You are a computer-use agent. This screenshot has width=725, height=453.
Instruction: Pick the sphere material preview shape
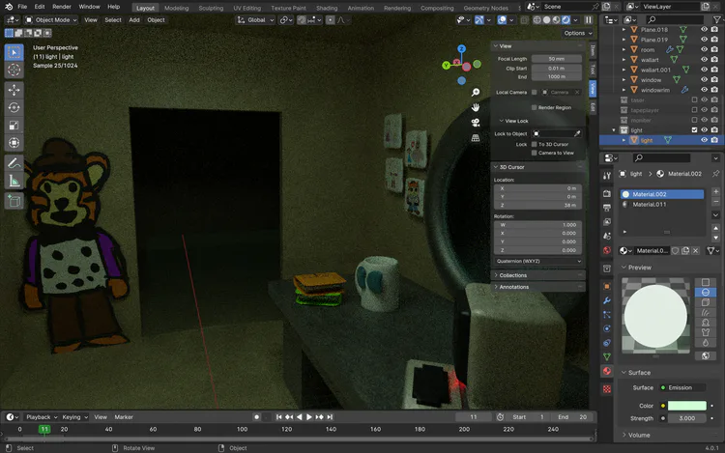point(705,293)
